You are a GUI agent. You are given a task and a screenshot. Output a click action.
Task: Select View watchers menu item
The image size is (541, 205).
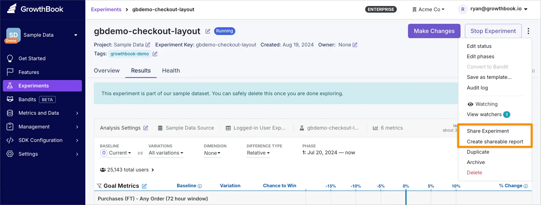[488, 114]
